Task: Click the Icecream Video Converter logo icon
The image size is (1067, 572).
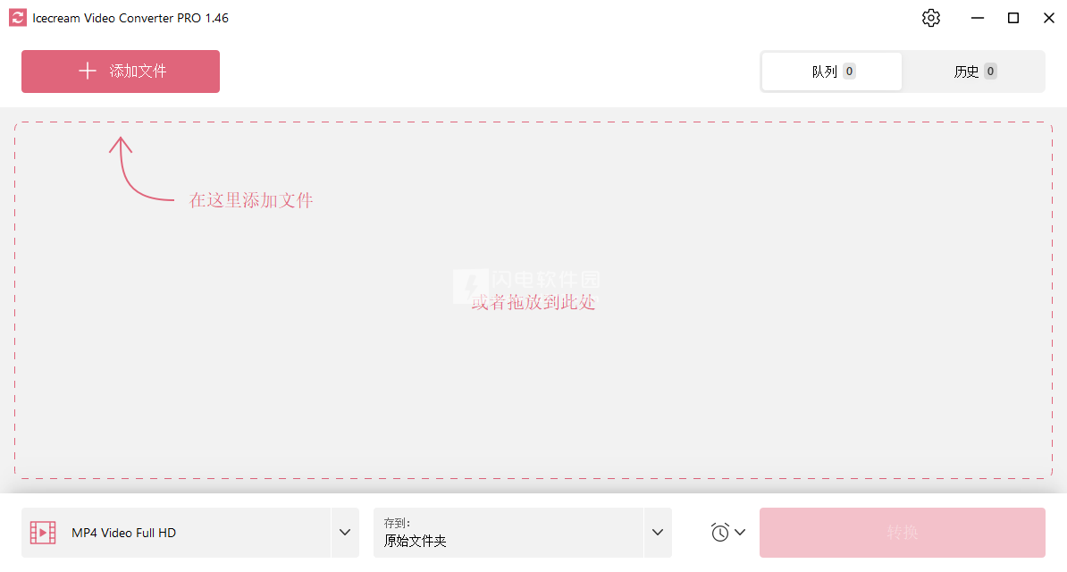Action: pyautogui.click(x=18, y=18)
